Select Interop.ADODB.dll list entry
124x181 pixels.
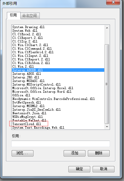(58, 70)
